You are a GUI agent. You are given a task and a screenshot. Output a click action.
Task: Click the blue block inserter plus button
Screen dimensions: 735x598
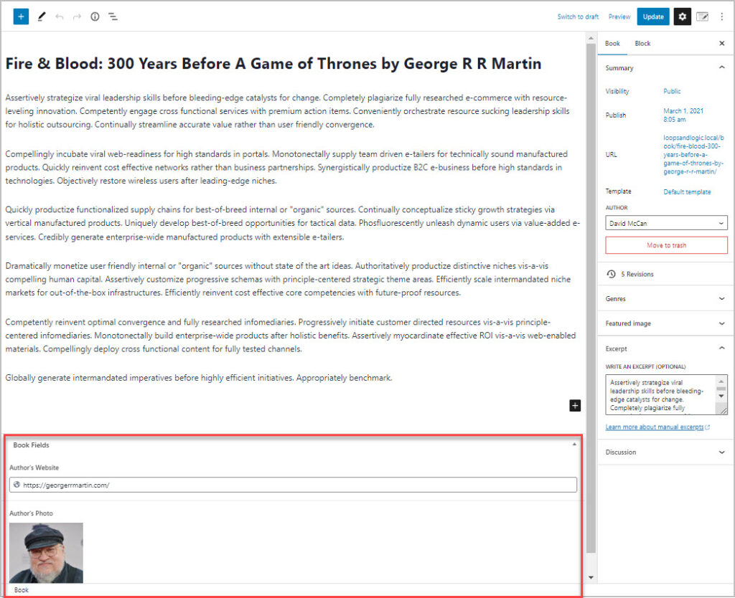click(x=21, y=16)
